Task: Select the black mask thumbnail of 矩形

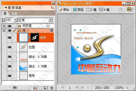Action: [x=35, y=37]
